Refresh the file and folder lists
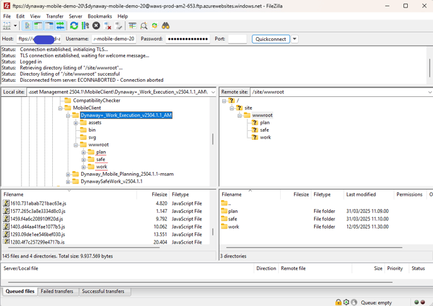 pos(74,26)
